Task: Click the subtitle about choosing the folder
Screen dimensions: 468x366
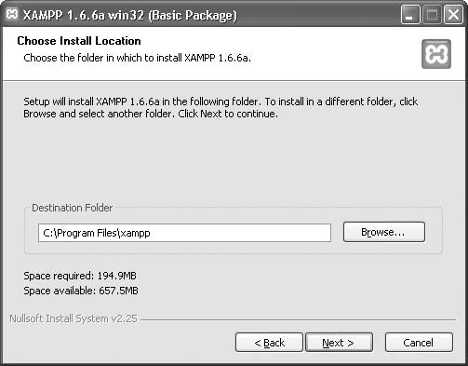Action: point(137,58)
